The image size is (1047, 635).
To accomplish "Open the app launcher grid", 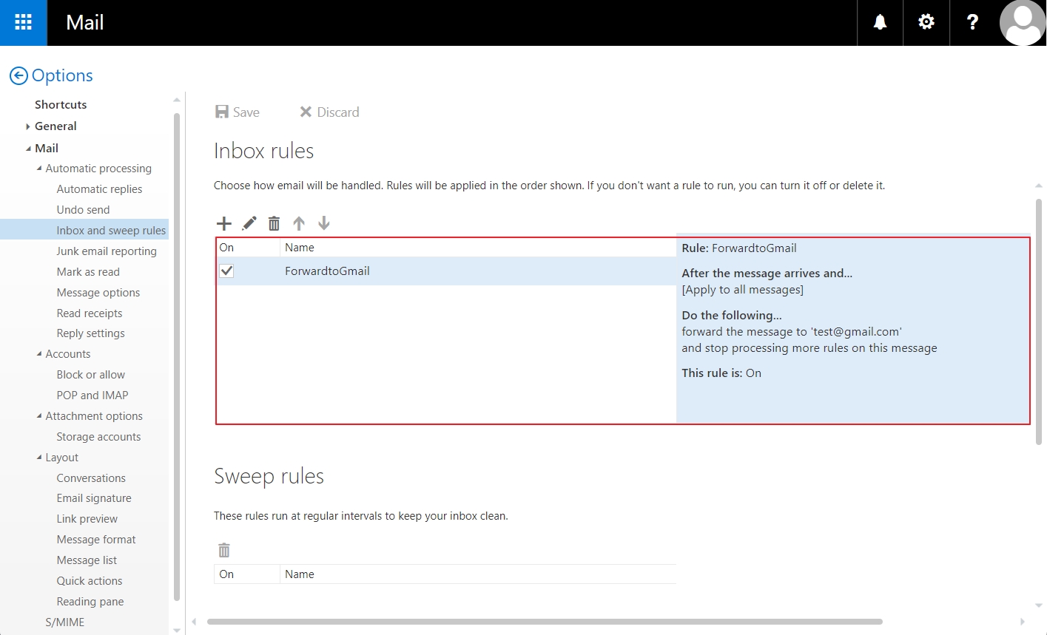I will pos(23,22).
